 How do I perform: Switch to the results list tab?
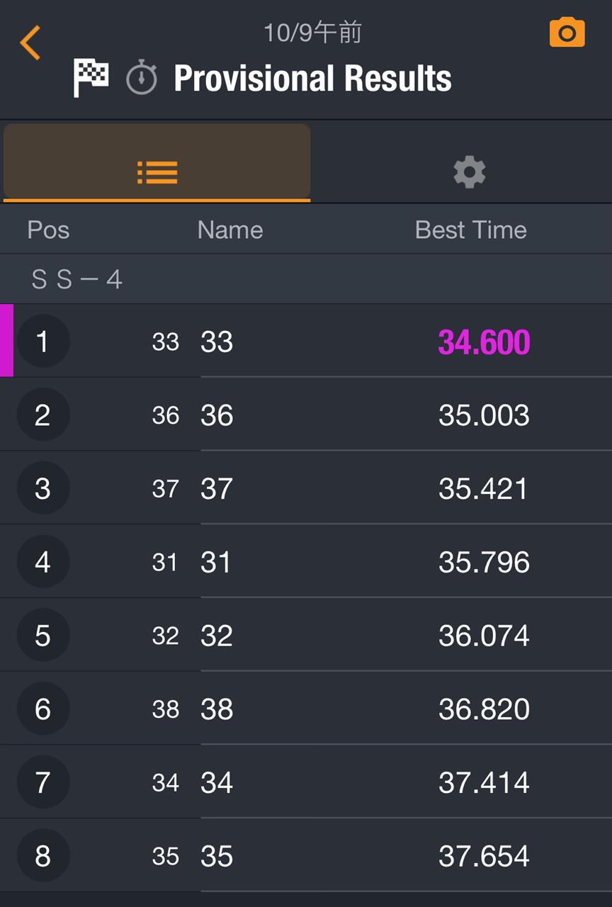coord(157,162)
